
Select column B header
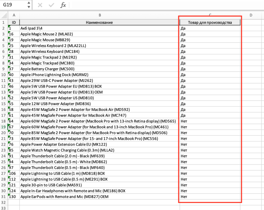(100, 15)
